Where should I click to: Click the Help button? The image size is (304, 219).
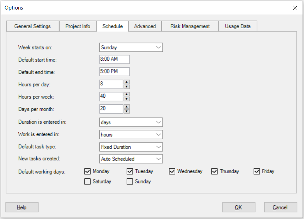pyautogui.click(x=22, y=207)
